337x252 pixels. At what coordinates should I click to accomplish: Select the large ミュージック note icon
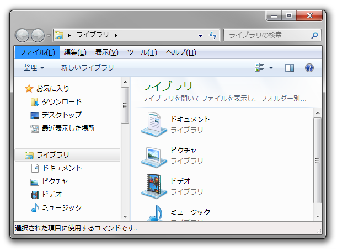[x=156, y=213]
